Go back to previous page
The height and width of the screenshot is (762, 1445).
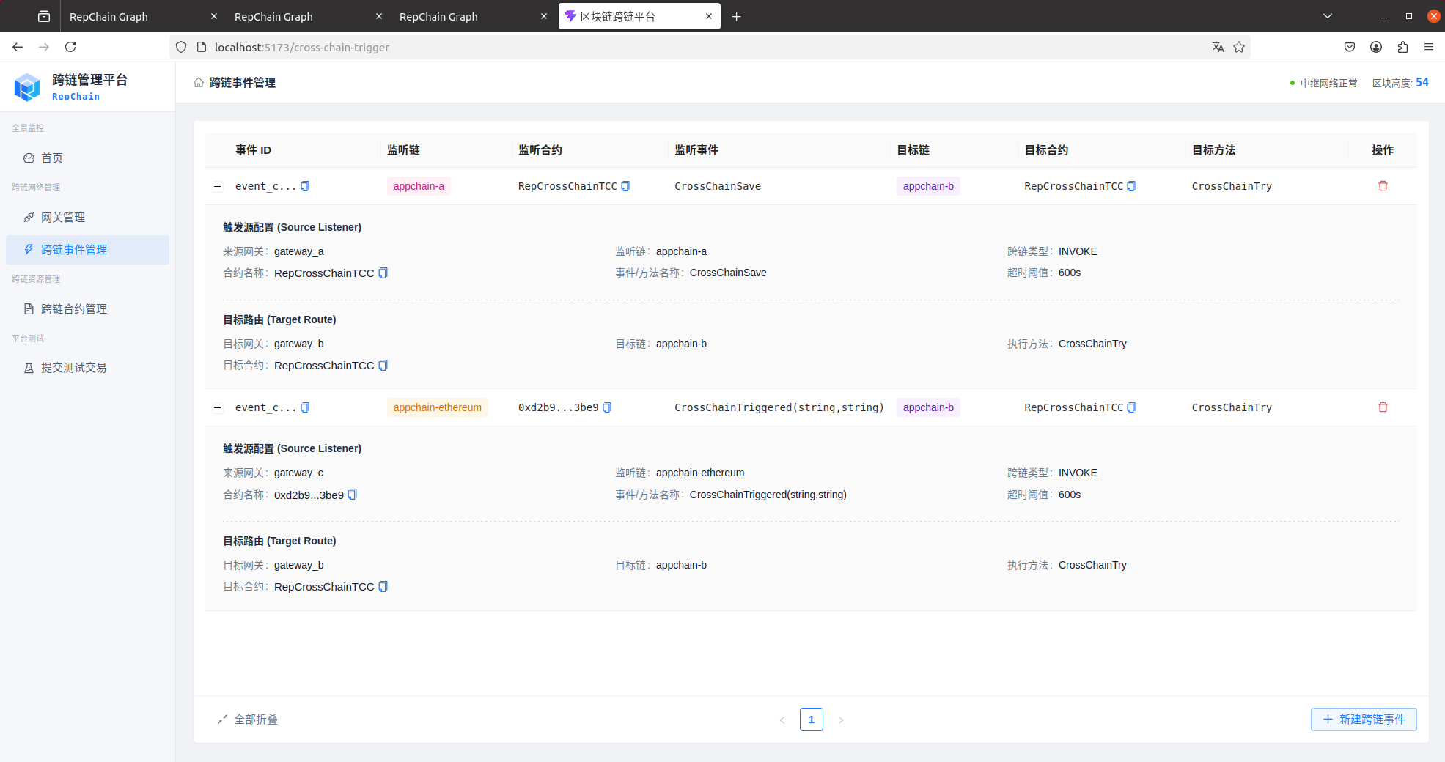click(x=18, y=47)
